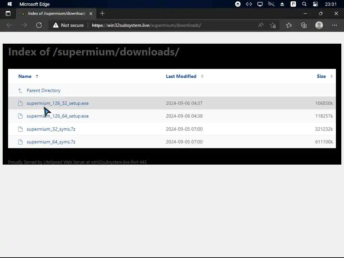Screen dimensions: 344x258
Task: Go to Parent Directory link
Action: (x=43, y=90)
